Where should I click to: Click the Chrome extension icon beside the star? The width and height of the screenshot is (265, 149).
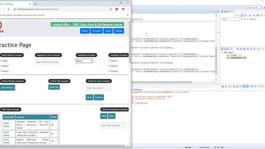coord(117,9)
